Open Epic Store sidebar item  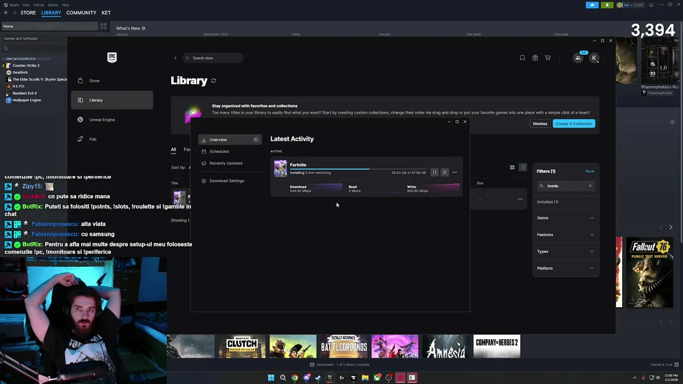[112, 81]
